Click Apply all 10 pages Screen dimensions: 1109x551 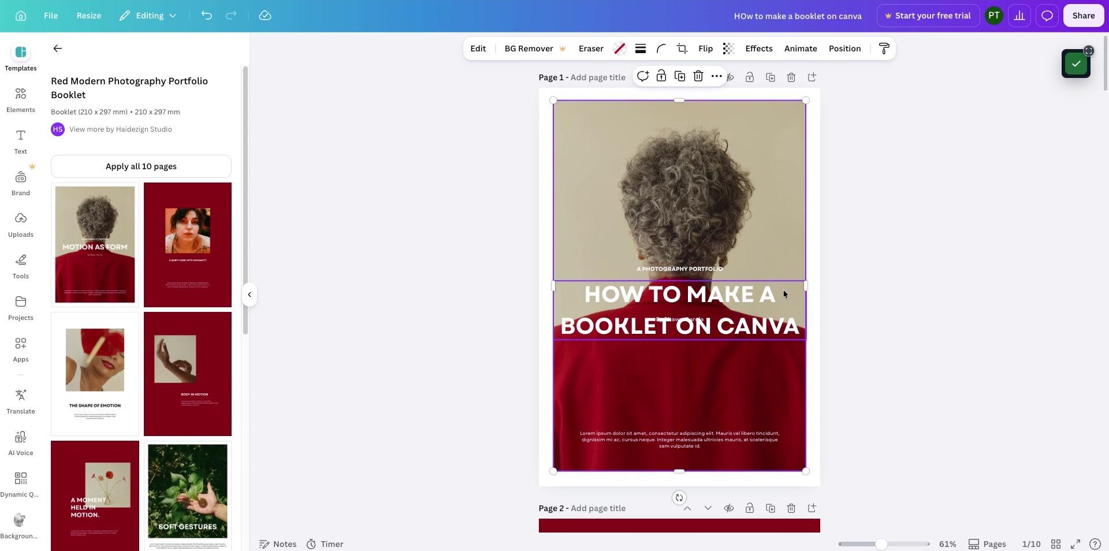tap(141, 166)
